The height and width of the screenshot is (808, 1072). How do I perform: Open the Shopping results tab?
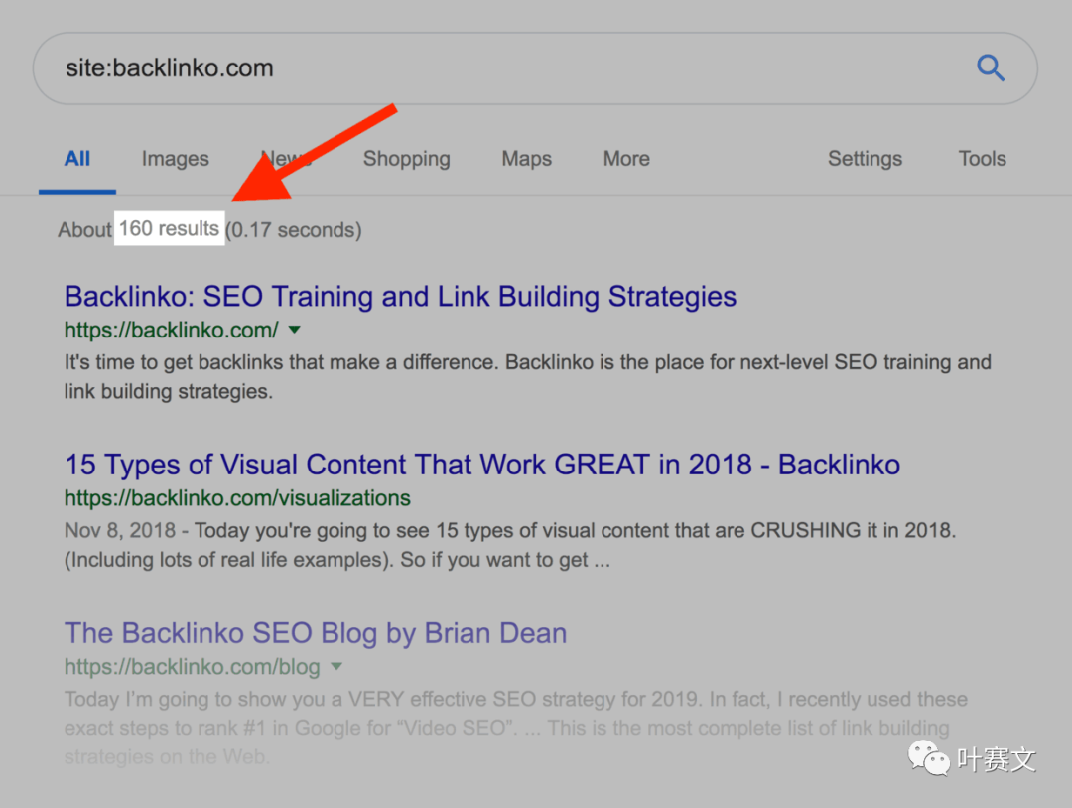pos(406,159)
